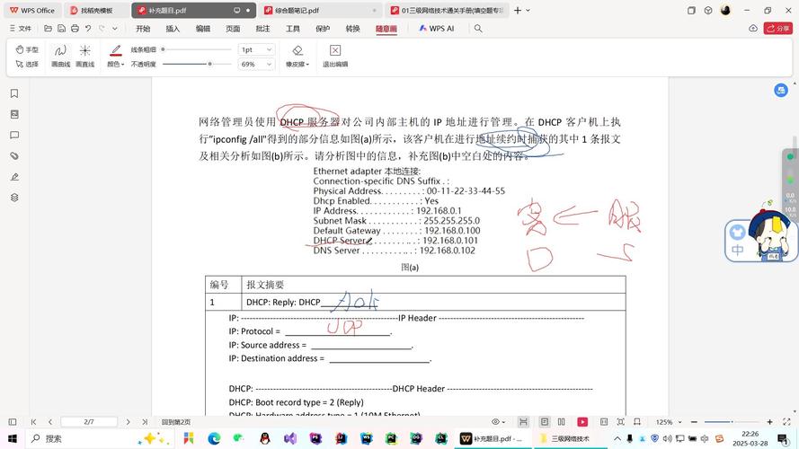
Task: Go to the next page arrow
Action: coord(128,422)
